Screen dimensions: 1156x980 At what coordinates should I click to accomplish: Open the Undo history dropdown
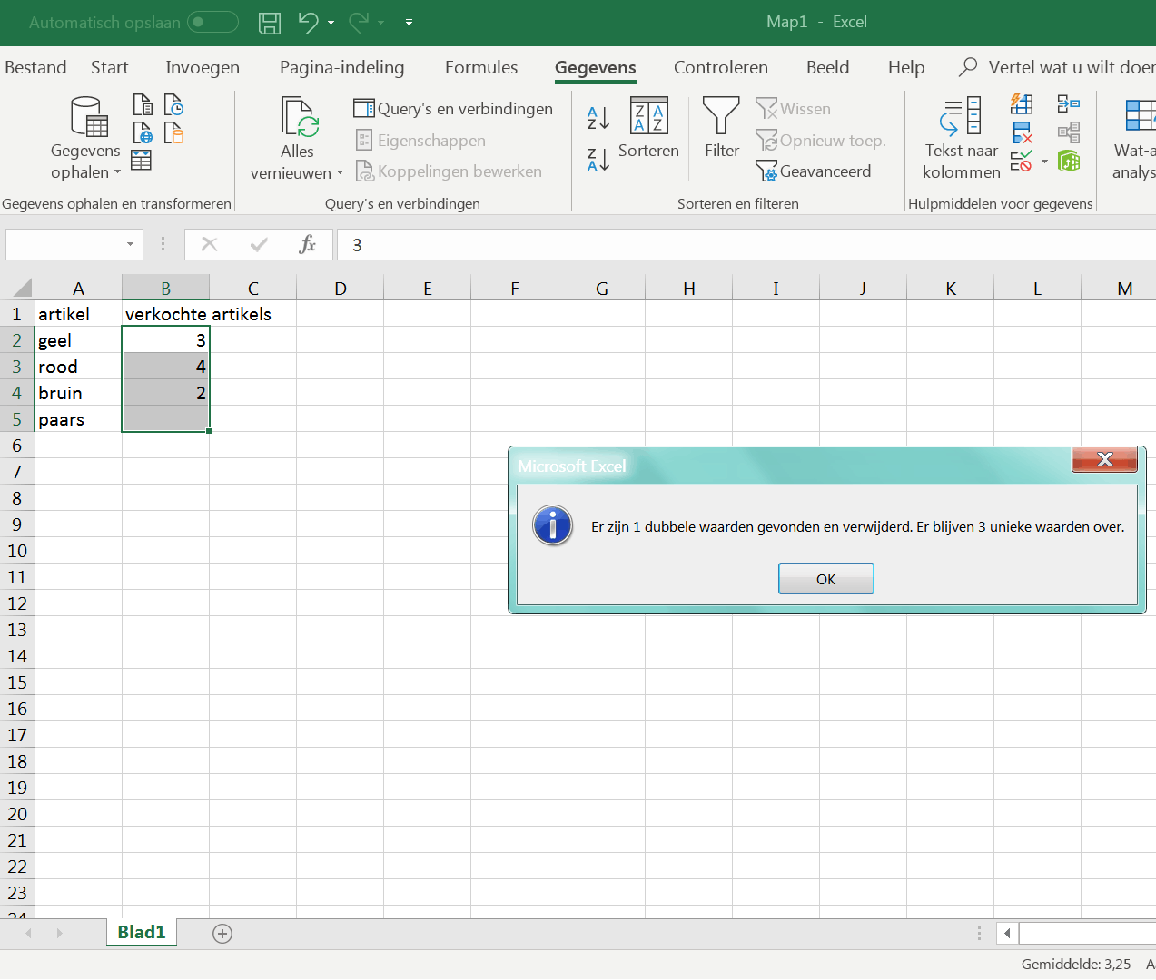point(331,22)
